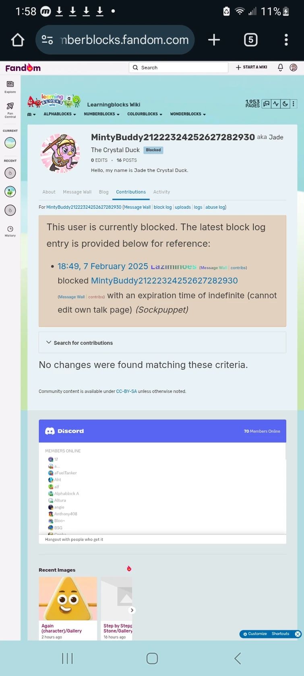Viewport: 304px width, 676px height.
Task: Open the user's block log link
Action: pyautogui.click(x=163, y=207)
